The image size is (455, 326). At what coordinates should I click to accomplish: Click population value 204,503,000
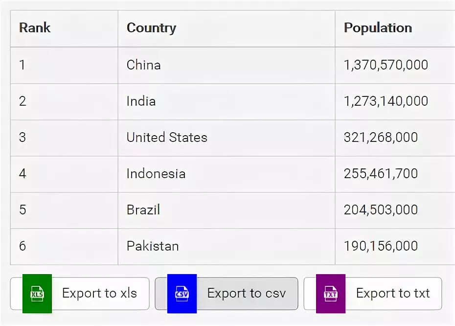[381, 210]
